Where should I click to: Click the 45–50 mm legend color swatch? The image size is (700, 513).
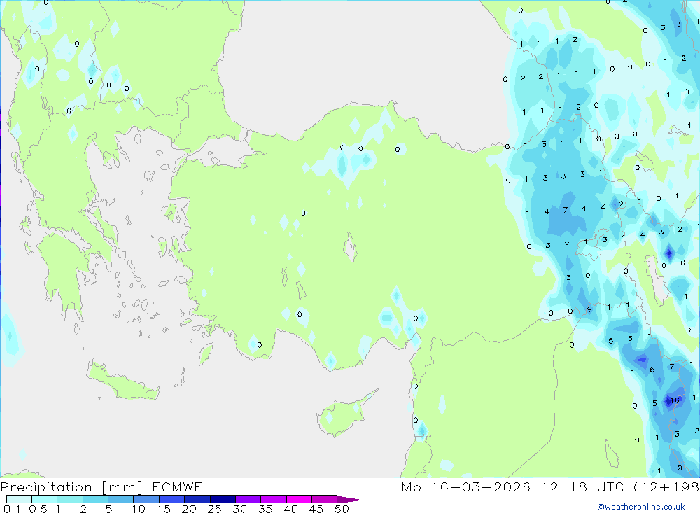325,499
